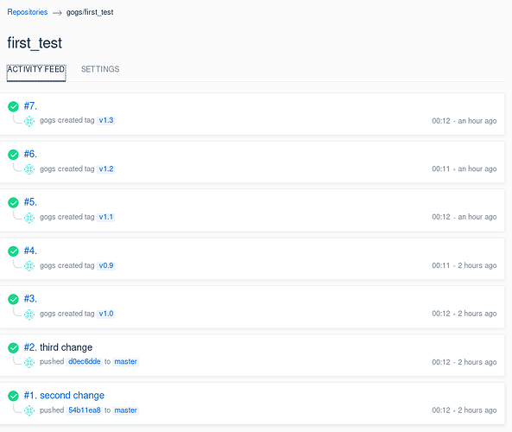The width and height of the screenshot is (512, 432).
Task: Click the master branch link in build #2
Action: click(126, 362)
